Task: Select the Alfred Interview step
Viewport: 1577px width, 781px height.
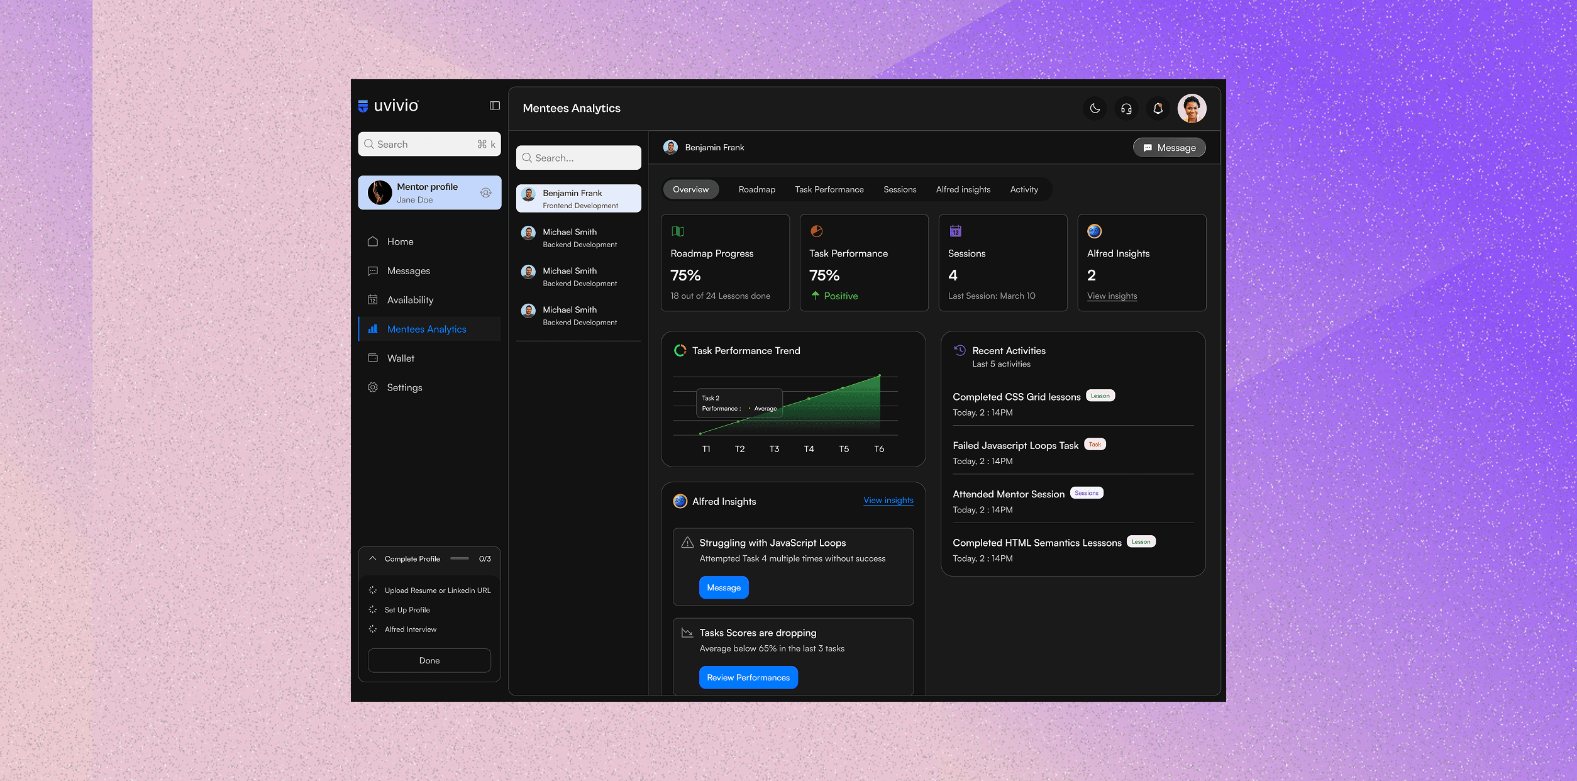Action: 402,629
